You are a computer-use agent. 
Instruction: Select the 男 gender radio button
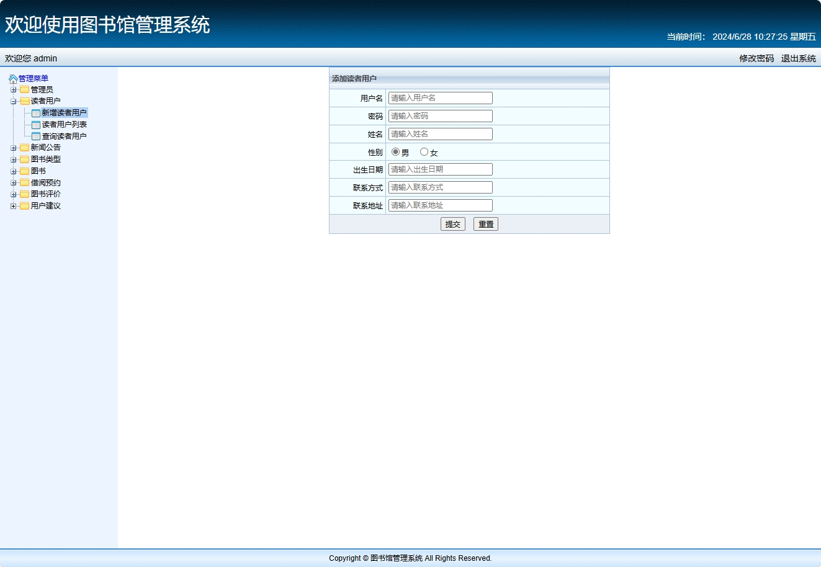click(x=395, y=151)
